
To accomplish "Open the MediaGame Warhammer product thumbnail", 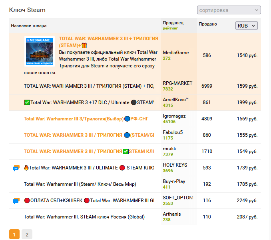I will tap(40, 51).
